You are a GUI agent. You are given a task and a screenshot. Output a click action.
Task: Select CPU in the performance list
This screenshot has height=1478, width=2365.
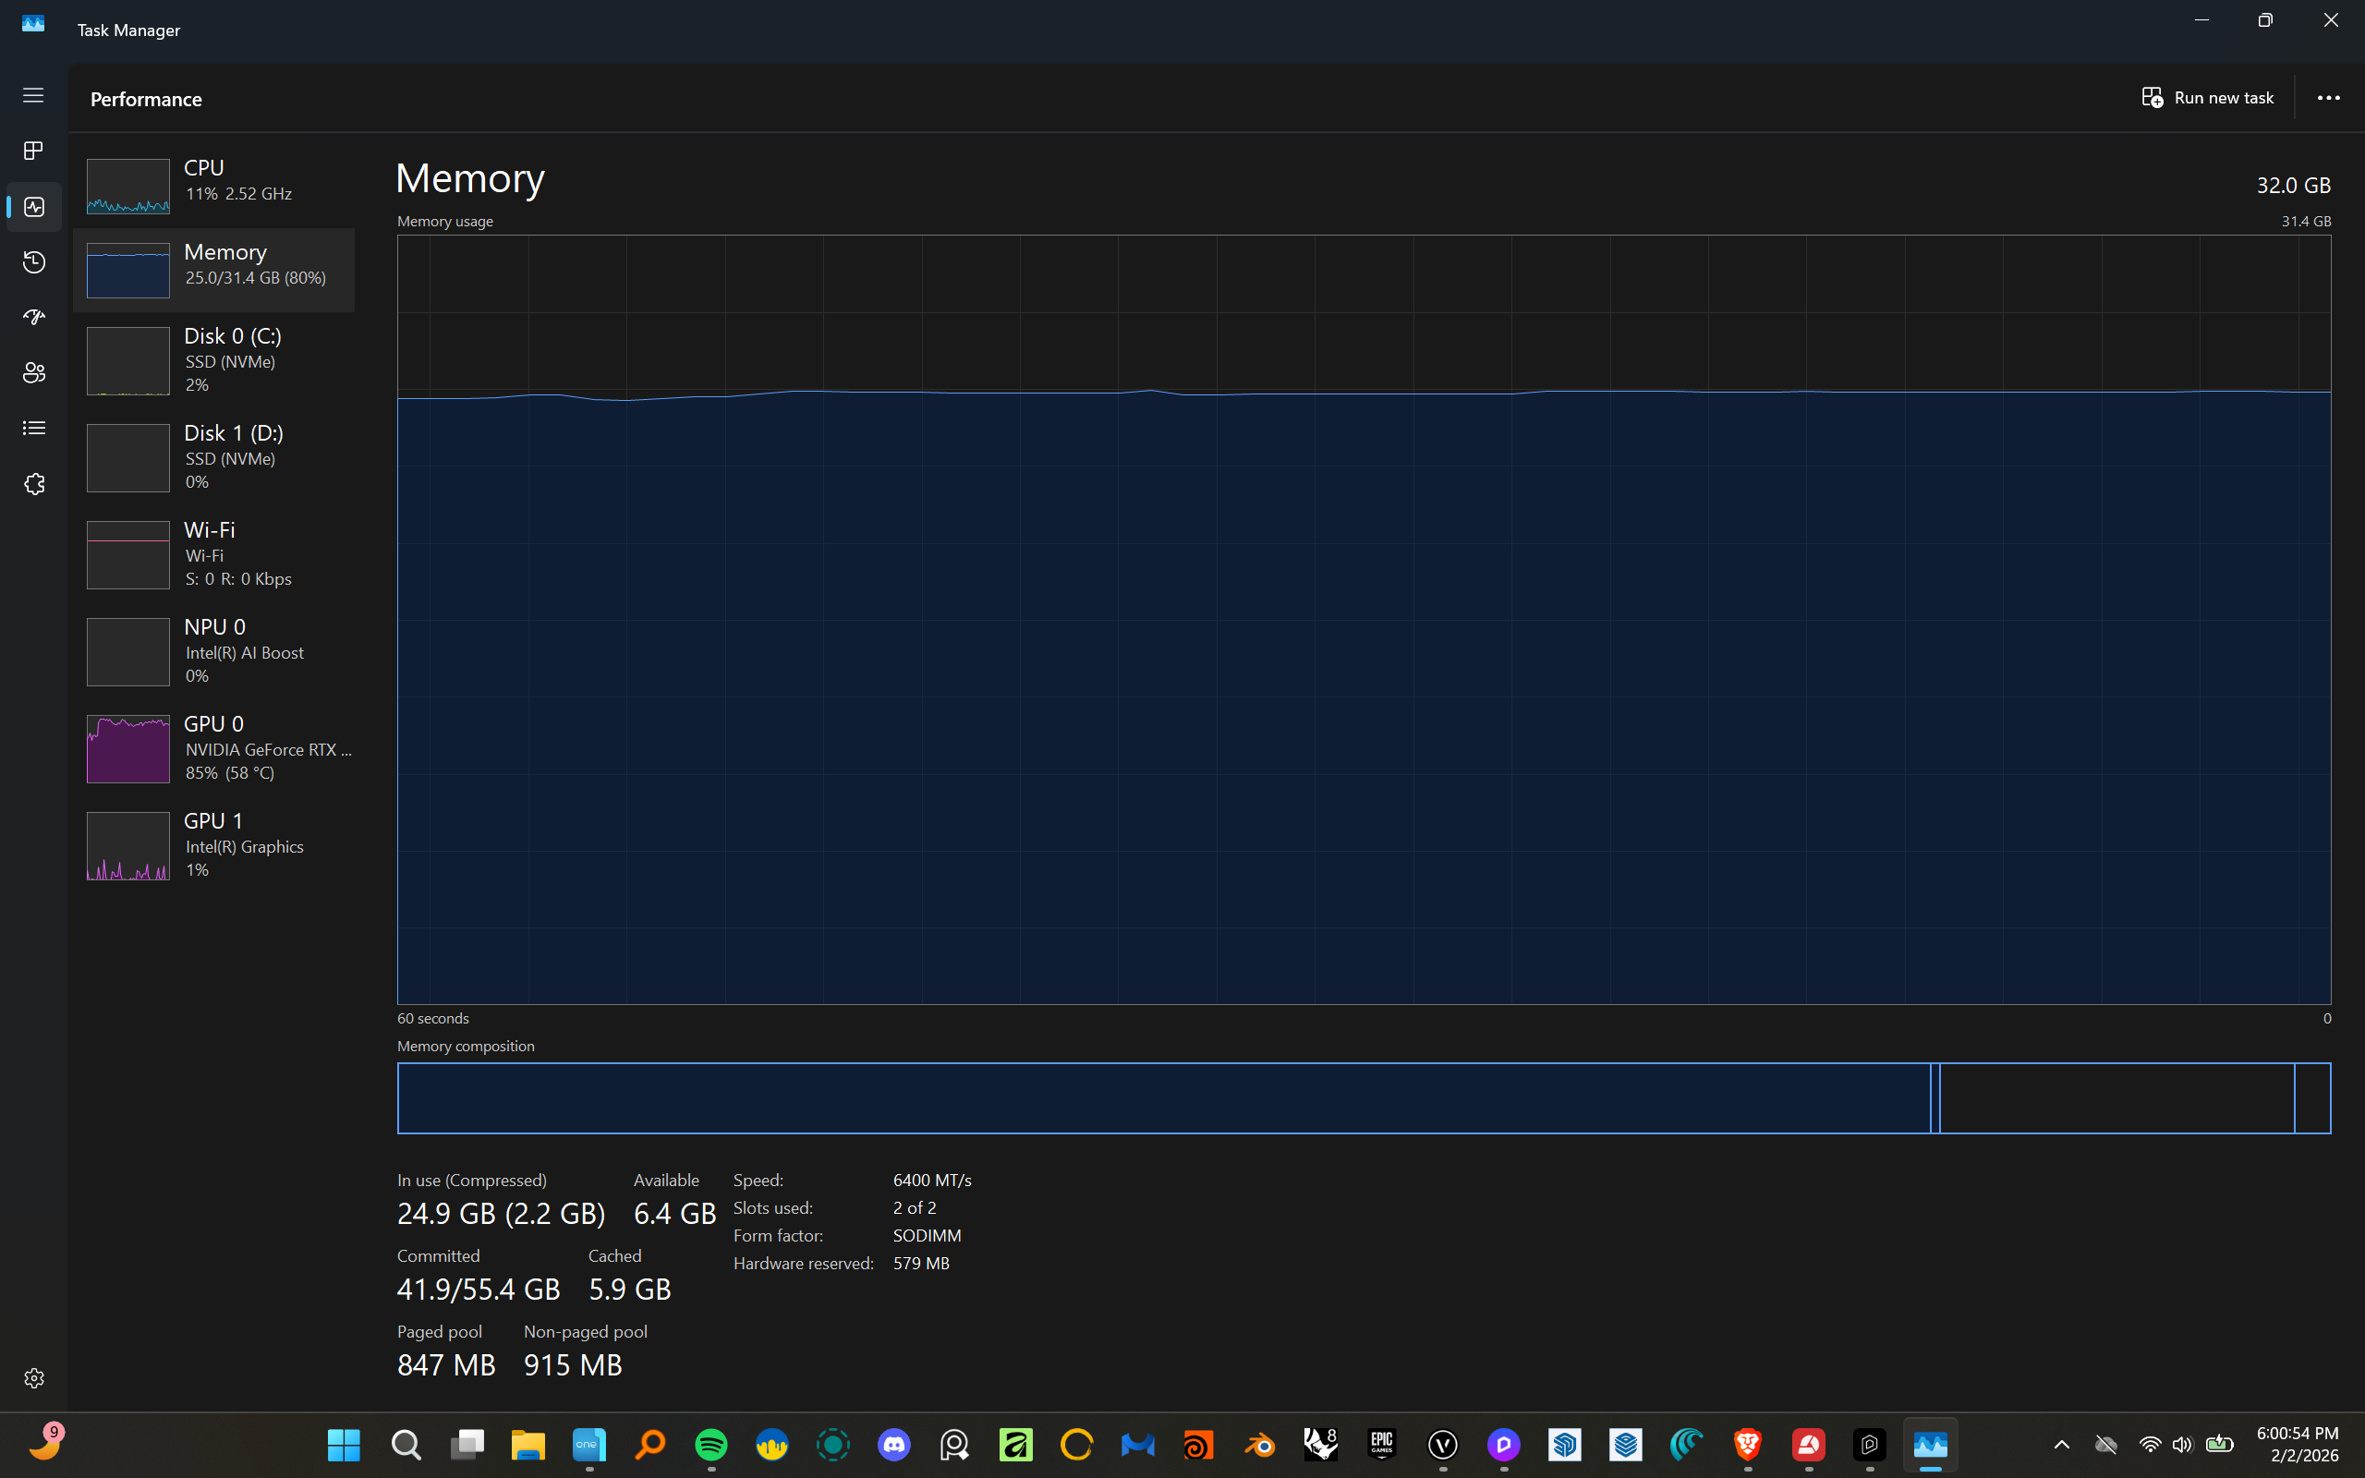(213, 186)
